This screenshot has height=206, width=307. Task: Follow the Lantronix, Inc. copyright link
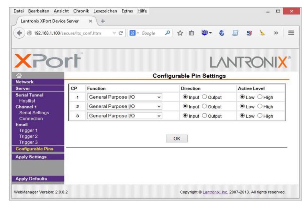[x=215, y=192]
